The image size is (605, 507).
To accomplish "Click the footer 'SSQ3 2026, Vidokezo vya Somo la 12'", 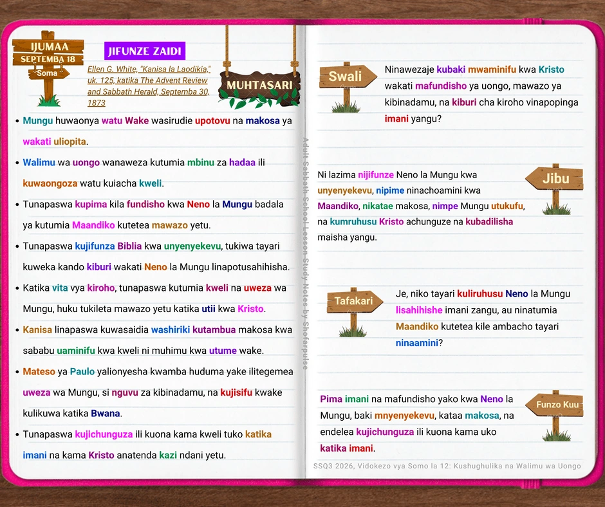I will (x=447, y=466).
